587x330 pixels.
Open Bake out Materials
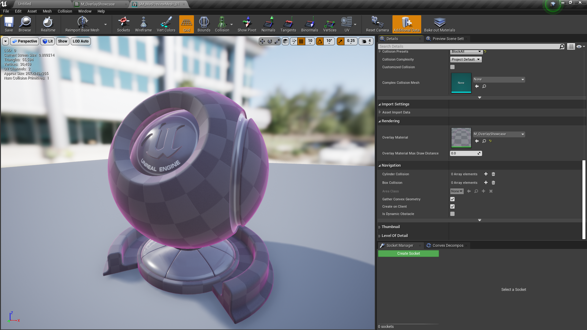pyautogui.click(x=439, y=24)
